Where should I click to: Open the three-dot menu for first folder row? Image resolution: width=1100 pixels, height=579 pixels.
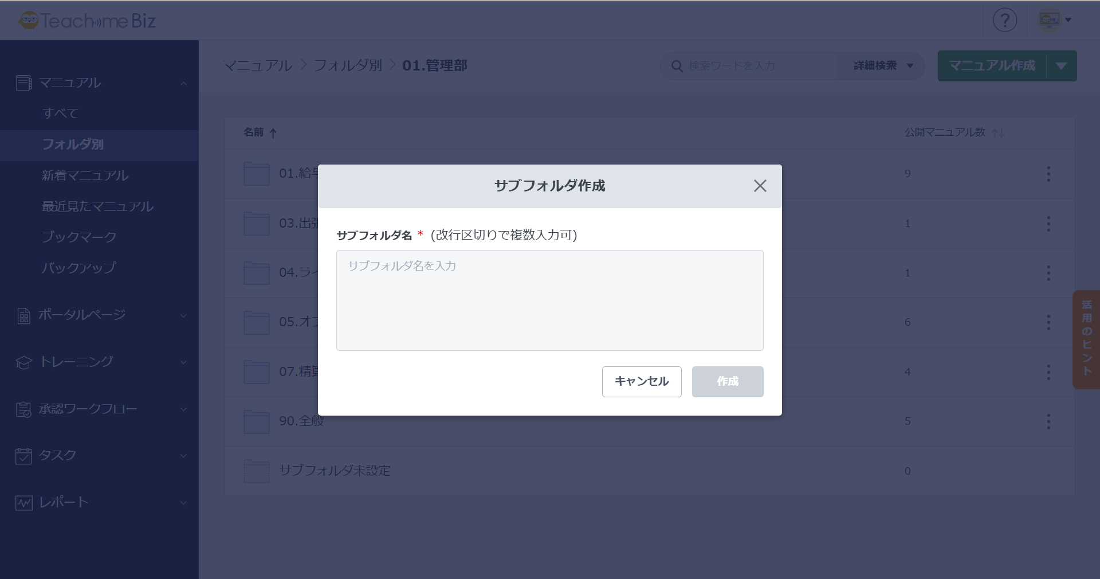coord(1048,174)
